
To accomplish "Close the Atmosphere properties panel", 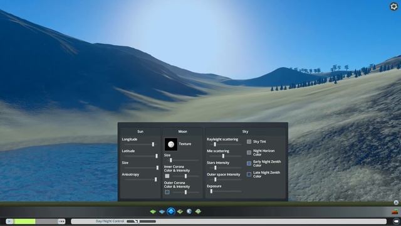I will (x=396, y=202).
